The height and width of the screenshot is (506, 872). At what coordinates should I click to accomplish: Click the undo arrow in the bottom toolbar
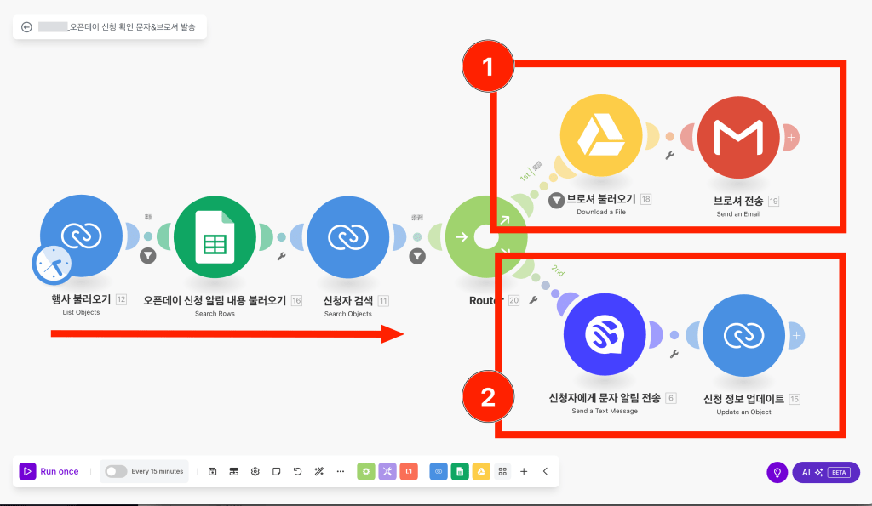(296, 471)
